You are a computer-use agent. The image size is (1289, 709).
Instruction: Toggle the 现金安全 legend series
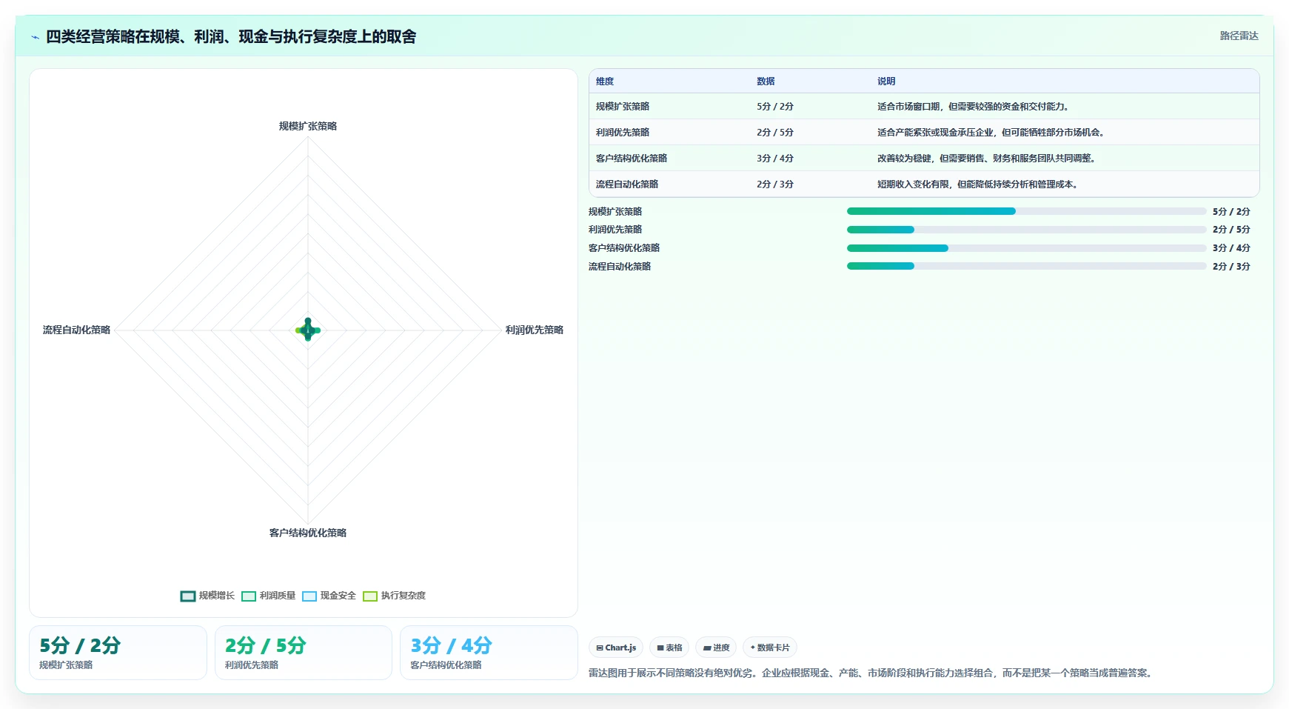point(329,596)
